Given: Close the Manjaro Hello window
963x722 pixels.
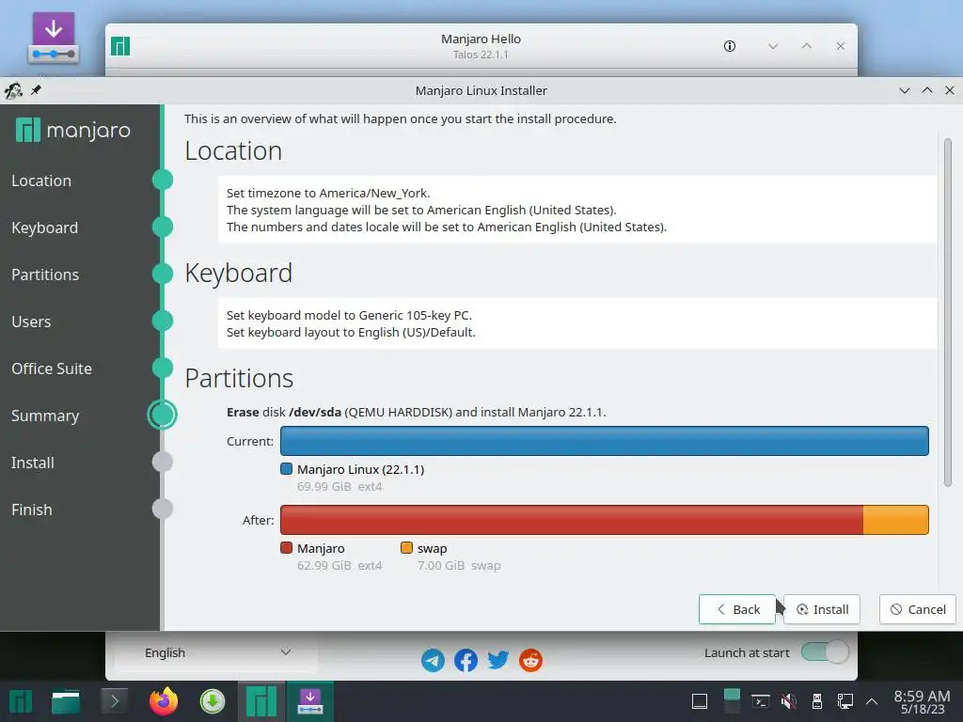Looking at the screenshot, I should pos(841,46).
